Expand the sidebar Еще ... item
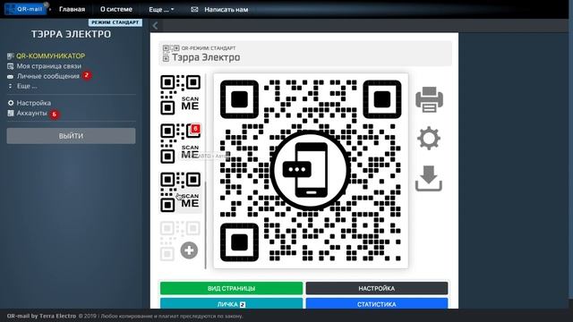The width and height of the screenshot is (573, 322). [x=27, y=86]
